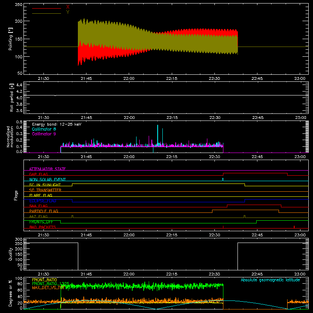Viewport: 313px width, 313px height.
Task: Click 22:00 below the Roll period plot
Action: coord(129,118)
